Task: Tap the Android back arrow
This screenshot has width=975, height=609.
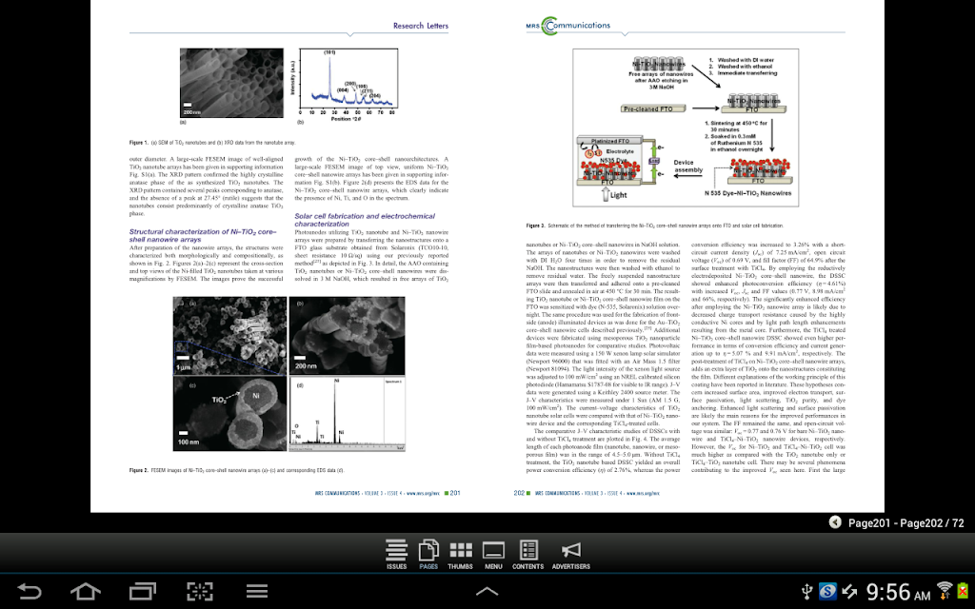Action: [x=29, y=591]
